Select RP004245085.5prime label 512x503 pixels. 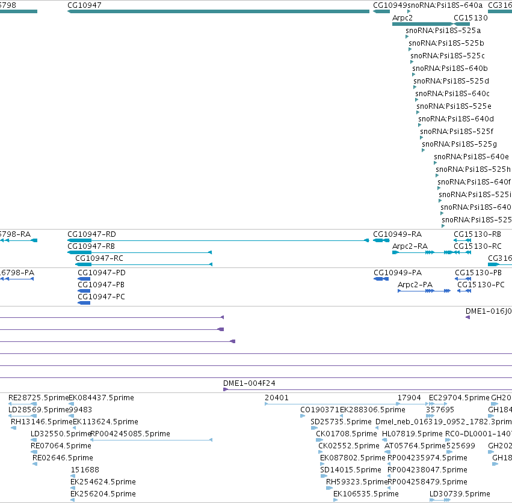[131, 434]
